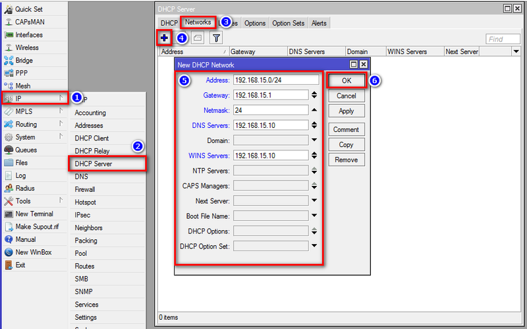Switch to the Networks tab
The image size is (527, 329).
[x=198, y=22]
